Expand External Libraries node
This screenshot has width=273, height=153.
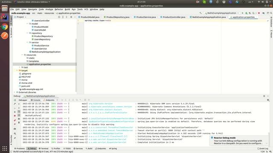[x=15, y=92]
